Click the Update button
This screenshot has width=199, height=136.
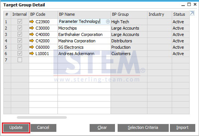point(16,128)
